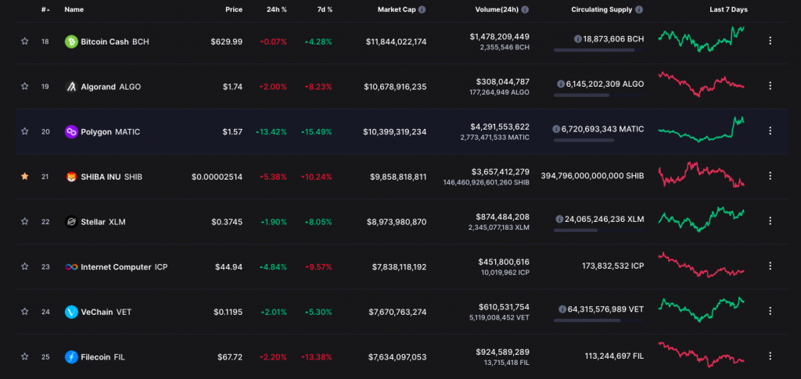Viewport: 801px width, 379px height.
Task: Open Polygon 7-day sparkline chart
Action: coord(702,130)
